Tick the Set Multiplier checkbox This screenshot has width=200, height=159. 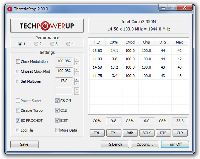18,81
